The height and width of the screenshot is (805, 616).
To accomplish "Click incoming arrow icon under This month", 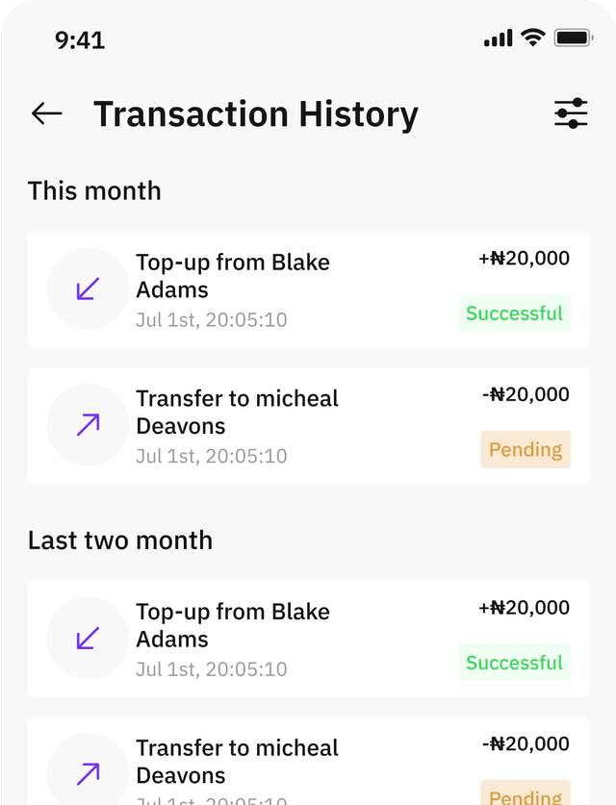I will pyautogui.click(x=88, y=289).
